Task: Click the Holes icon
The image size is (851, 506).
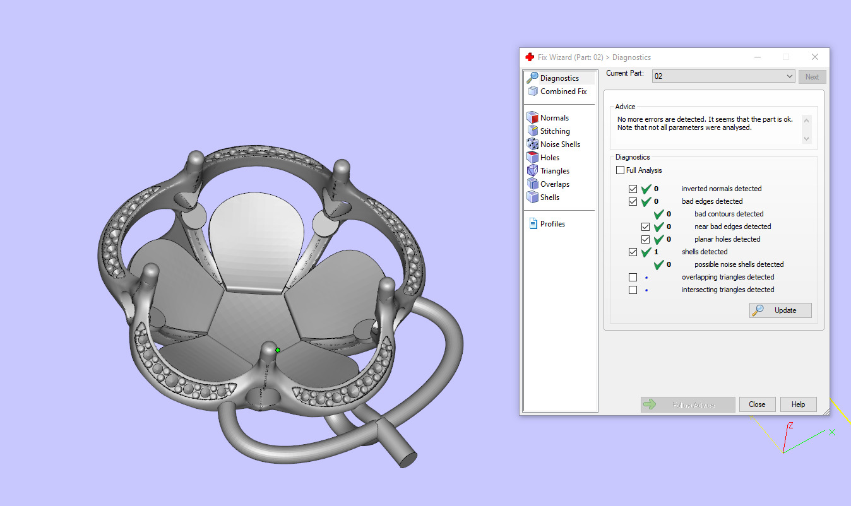Action: [x=532, y=157]
